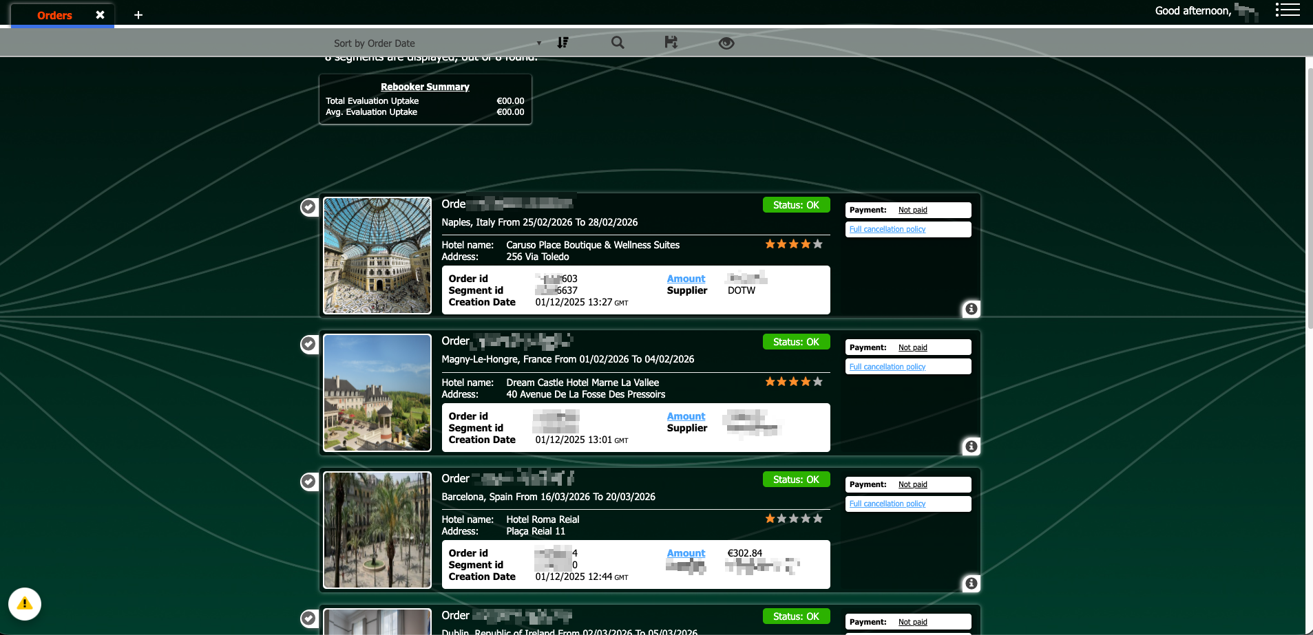Click creation date "01/12/2025 12:44"

click(x=582, y=577)
